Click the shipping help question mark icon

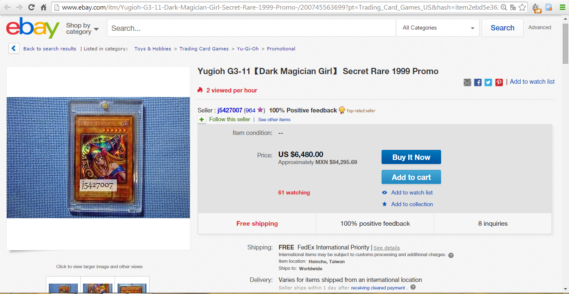click(x=451, y=255)
